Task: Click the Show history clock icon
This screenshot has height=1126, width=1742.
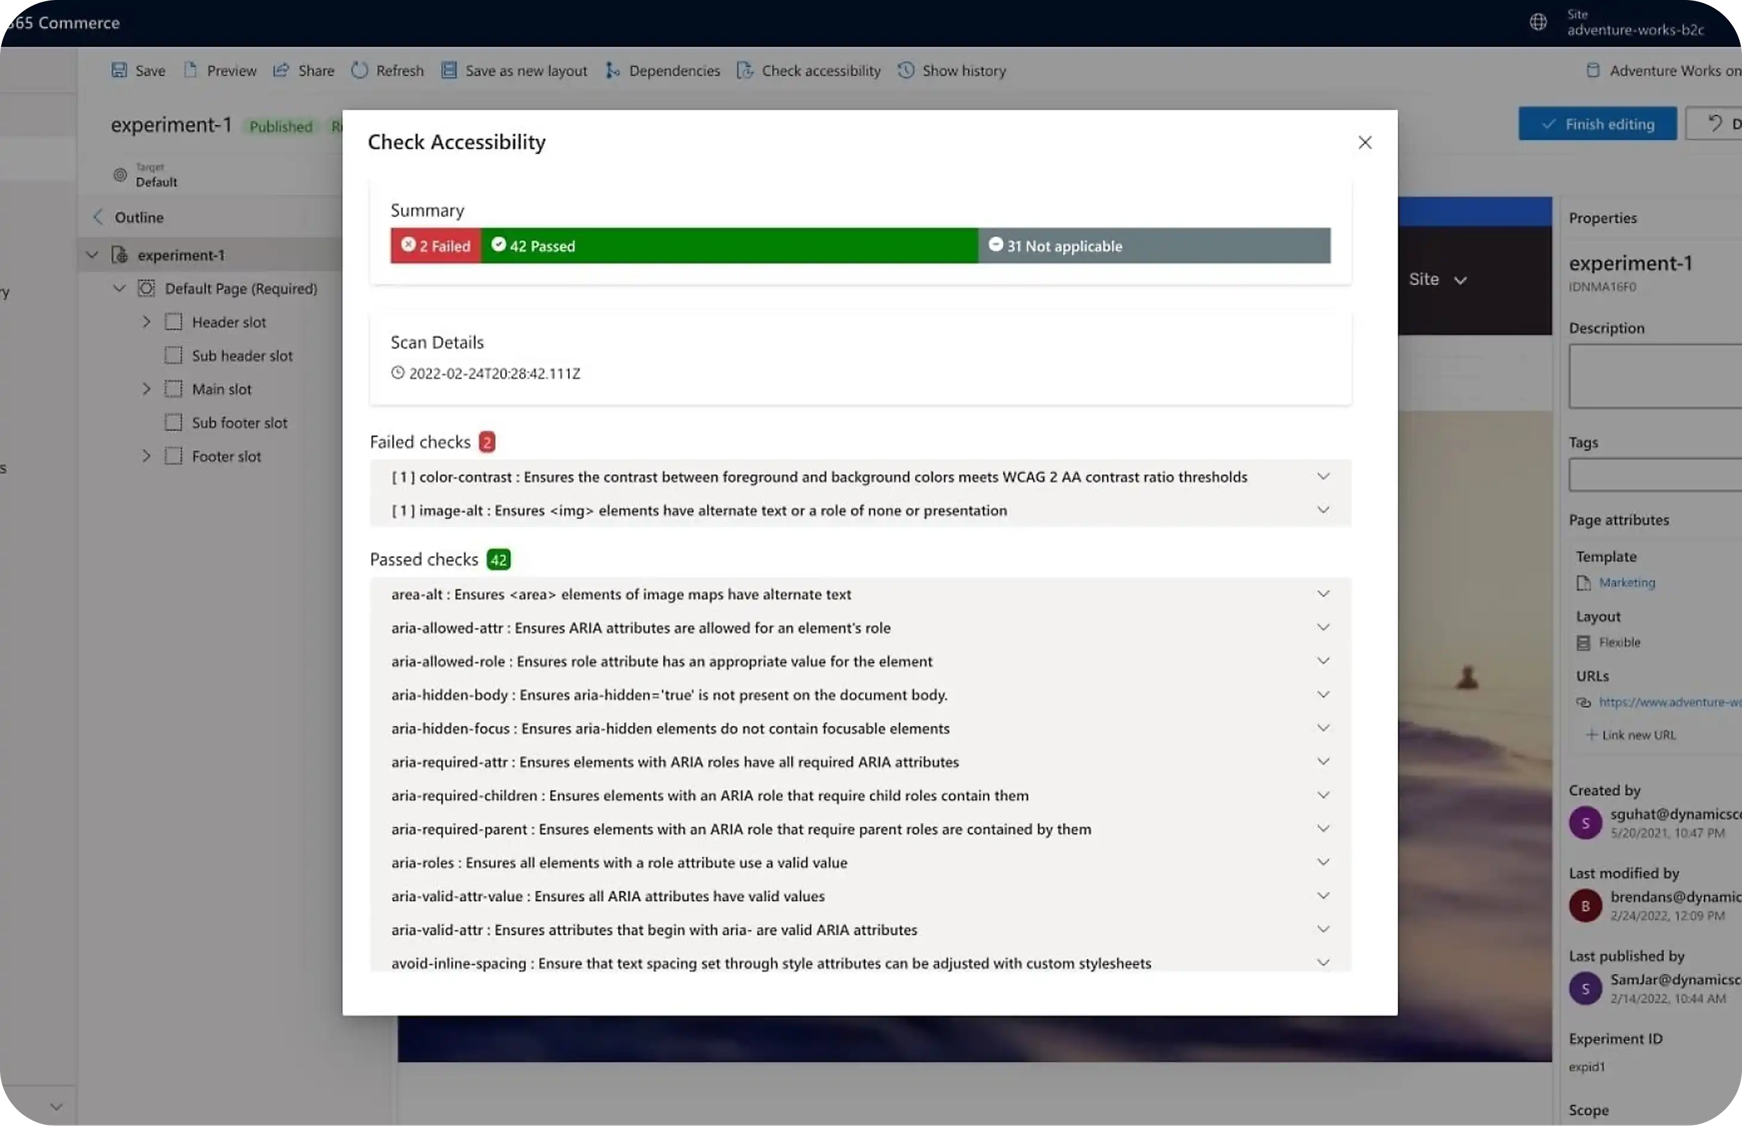Action: coord(906,70)
